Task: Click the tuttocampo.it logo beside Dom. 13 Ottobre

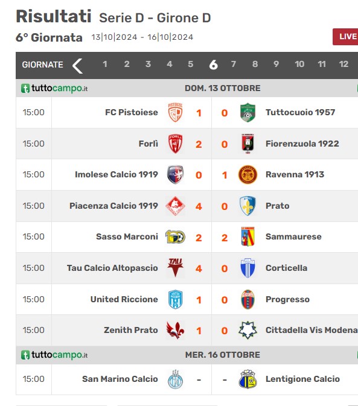Action: pyautogui.click(x=54, y=88)
